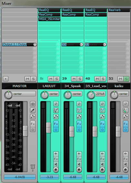Open FX chain on LAULUT track
The width and height of the screenshot is (131, 183).
tap(56, 124)
